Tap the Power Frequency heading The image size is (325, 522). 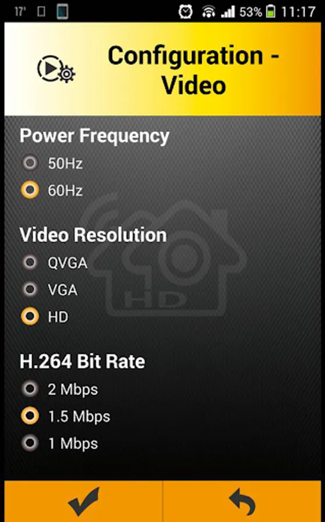(x=94, y=136)
